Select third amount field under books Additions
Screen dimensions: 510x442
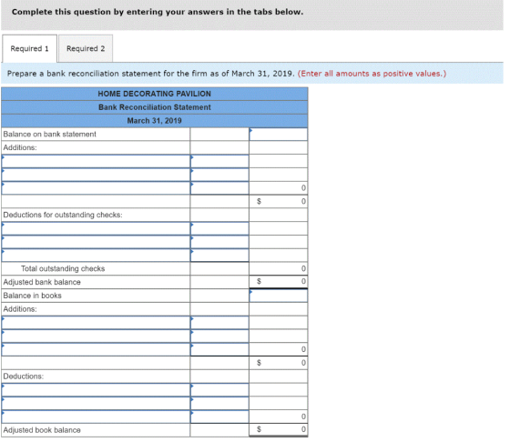(219, 350)
